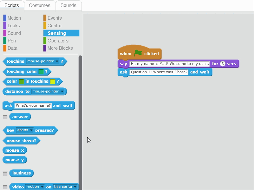Click the say block text input
Image resolution: width=254 pixels, height=190 pixels.
point(169,64)
